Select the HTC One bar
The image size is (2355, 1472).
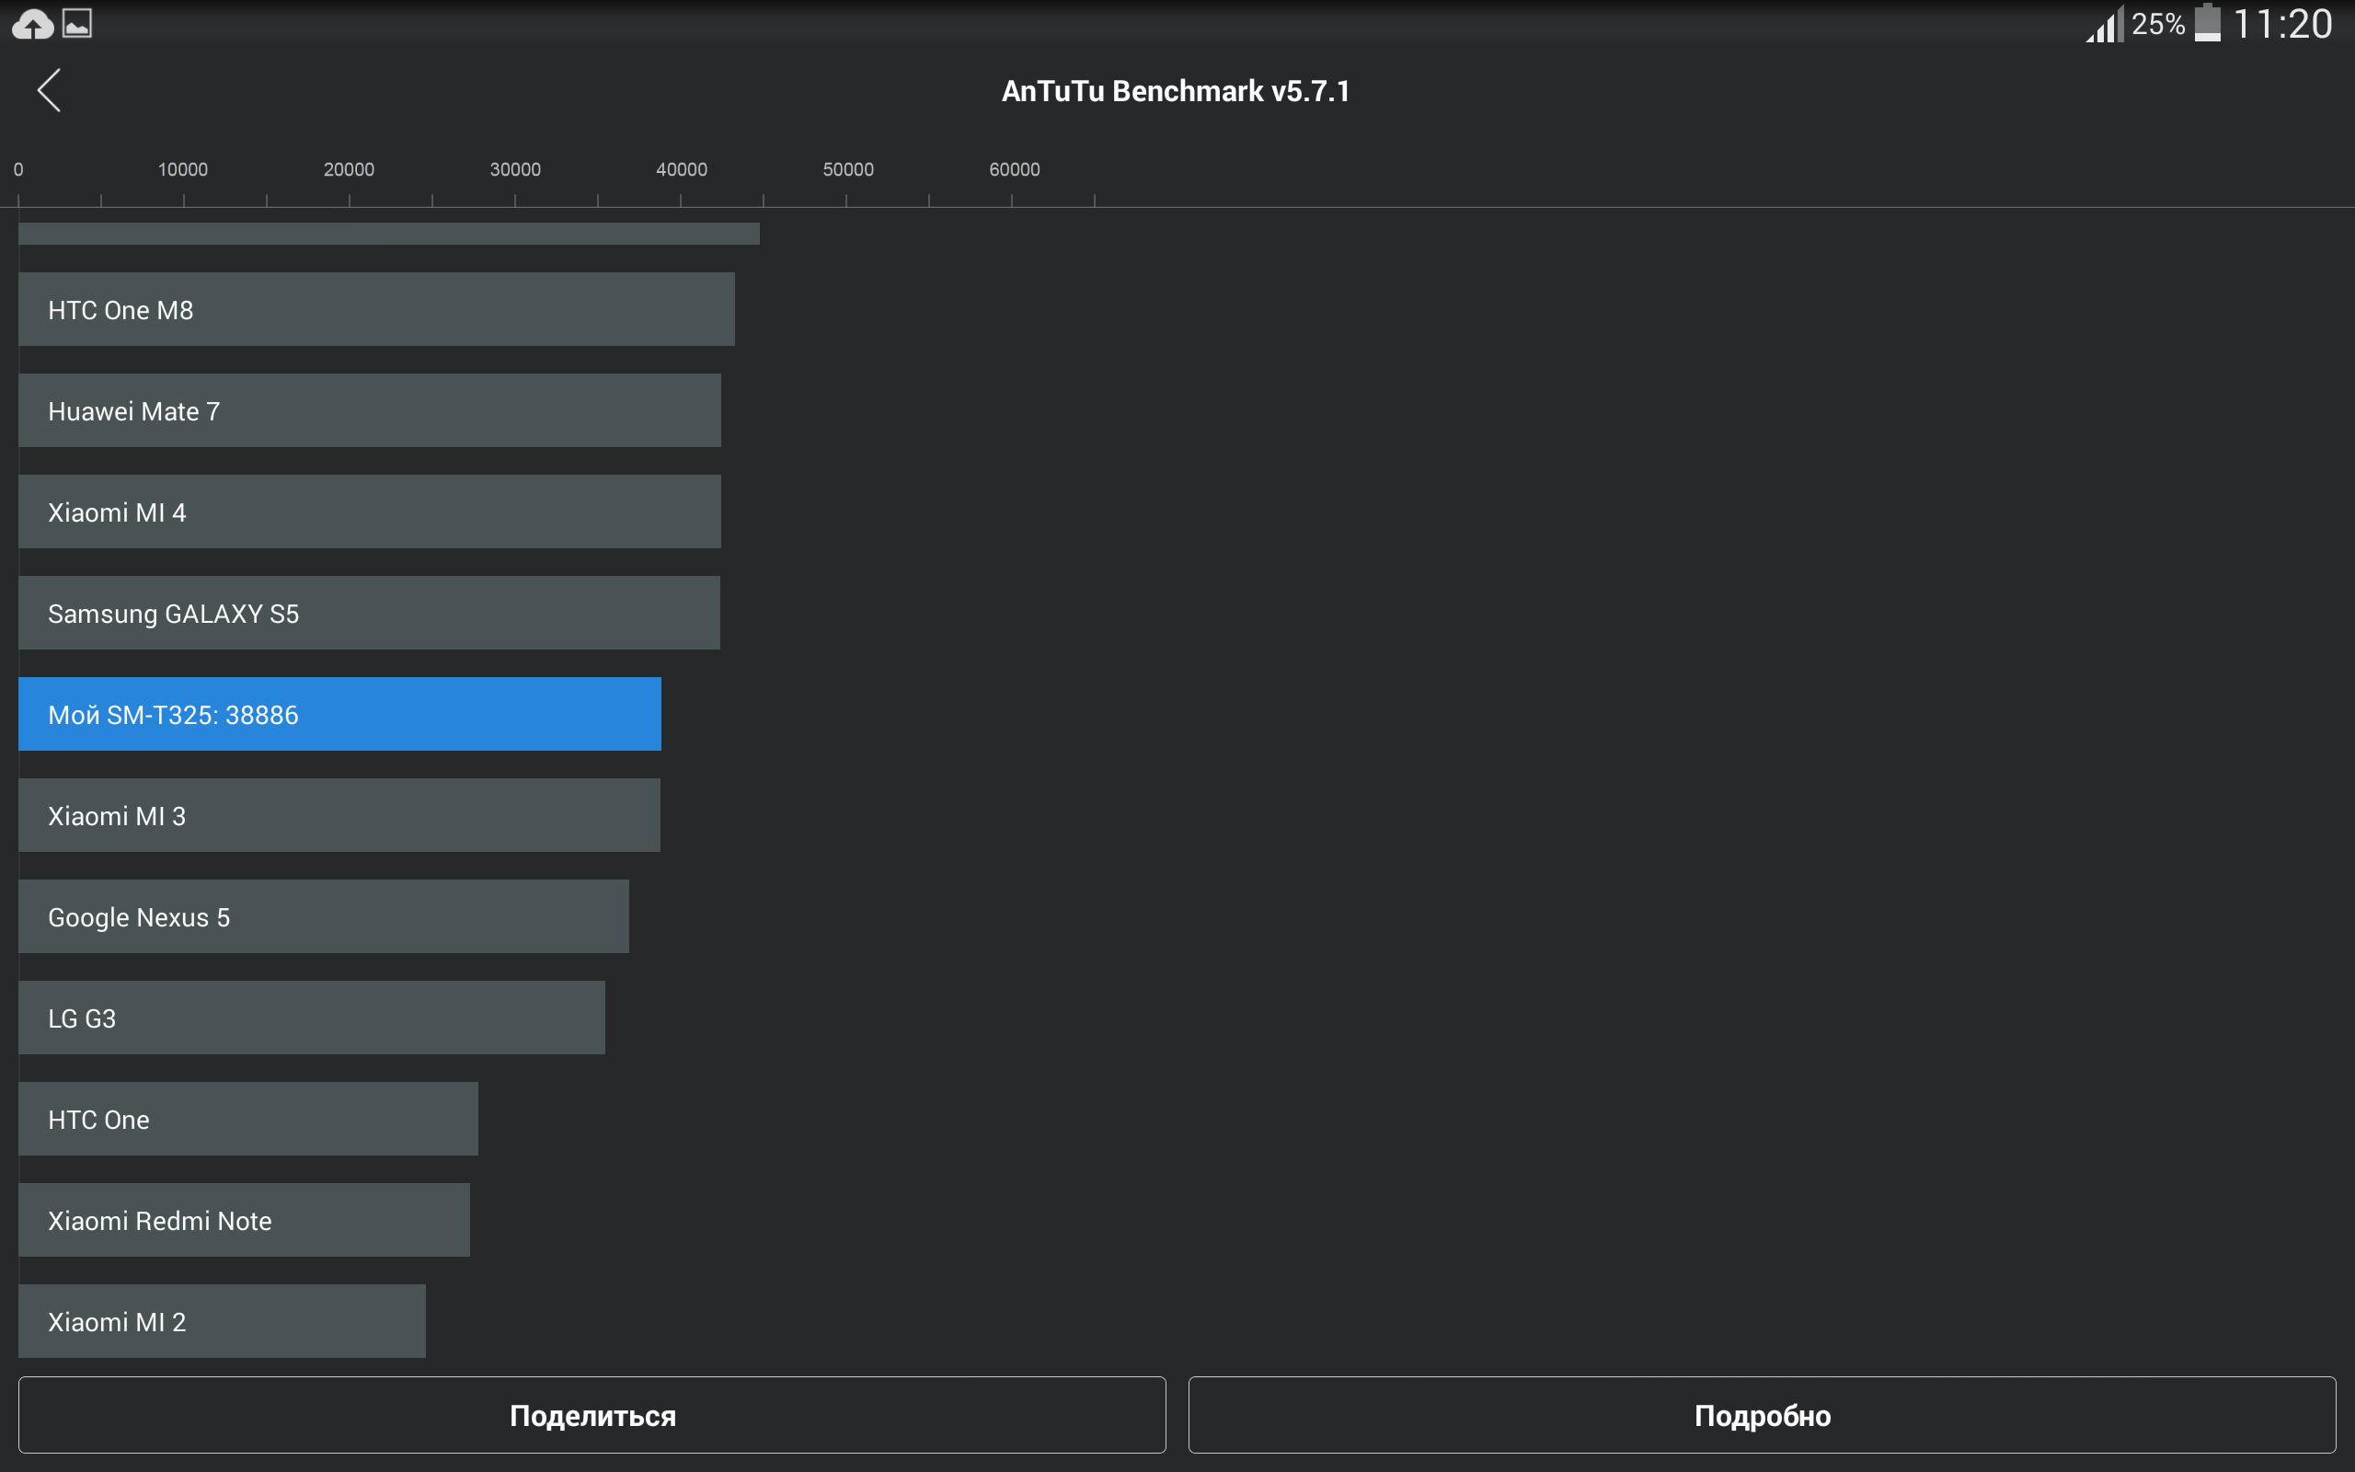click(x=248, y=1120)
